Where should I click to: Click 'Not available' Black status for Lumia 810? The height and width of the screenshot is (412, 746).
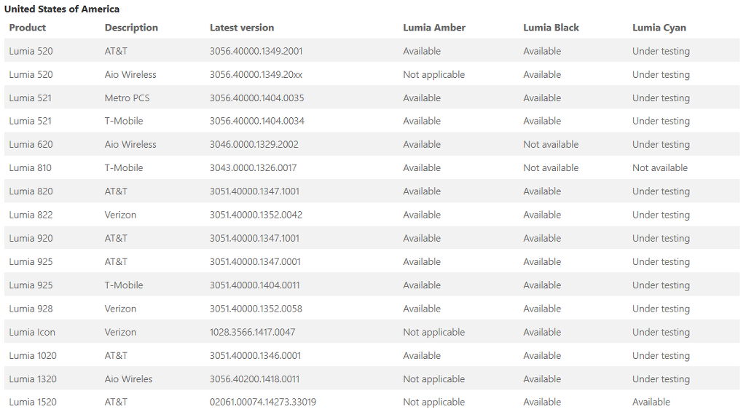(551, 167)
